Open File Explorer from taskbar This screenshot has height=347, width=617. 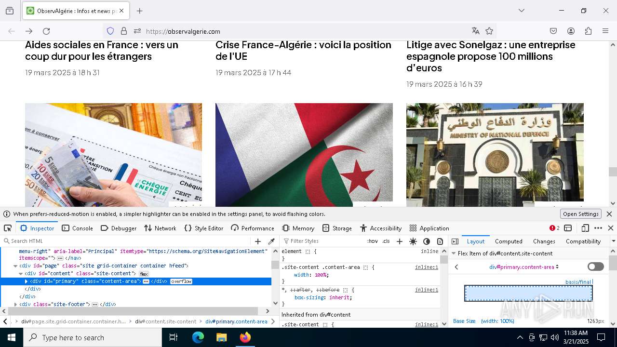click(221, 337)
